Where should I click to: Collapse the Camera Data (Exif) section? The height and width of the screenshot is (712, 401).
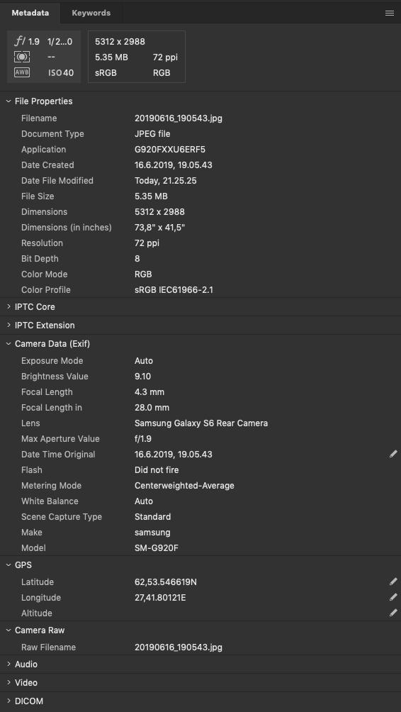tap(9, 344)
